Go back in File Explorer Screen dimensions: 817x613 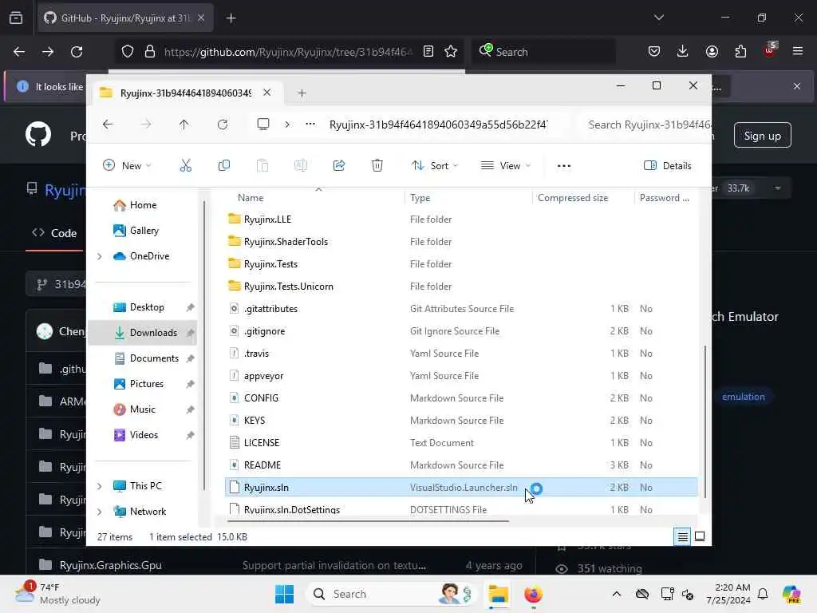(108, 124)
